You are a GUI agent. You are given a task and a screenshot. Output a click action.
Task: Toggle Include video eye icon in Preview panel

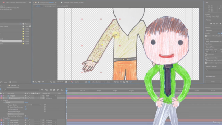click(219, 33)
